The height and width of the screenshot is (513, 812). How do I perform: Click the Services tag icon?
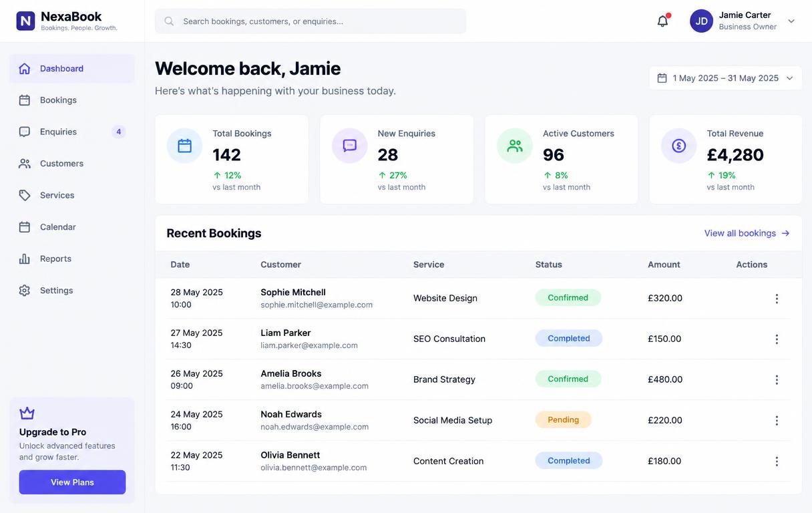pos(25,195)
